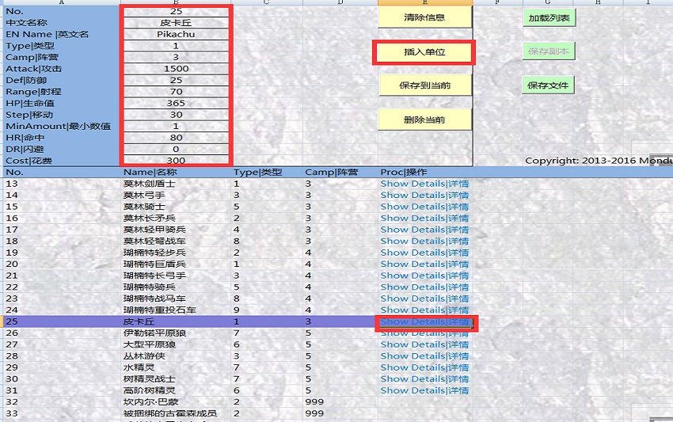Click the 保存到当前 button

coord(425,85)
